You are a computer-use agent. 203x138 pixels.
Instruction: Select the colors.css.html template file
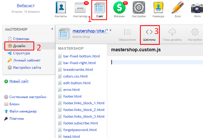(75, 76)
